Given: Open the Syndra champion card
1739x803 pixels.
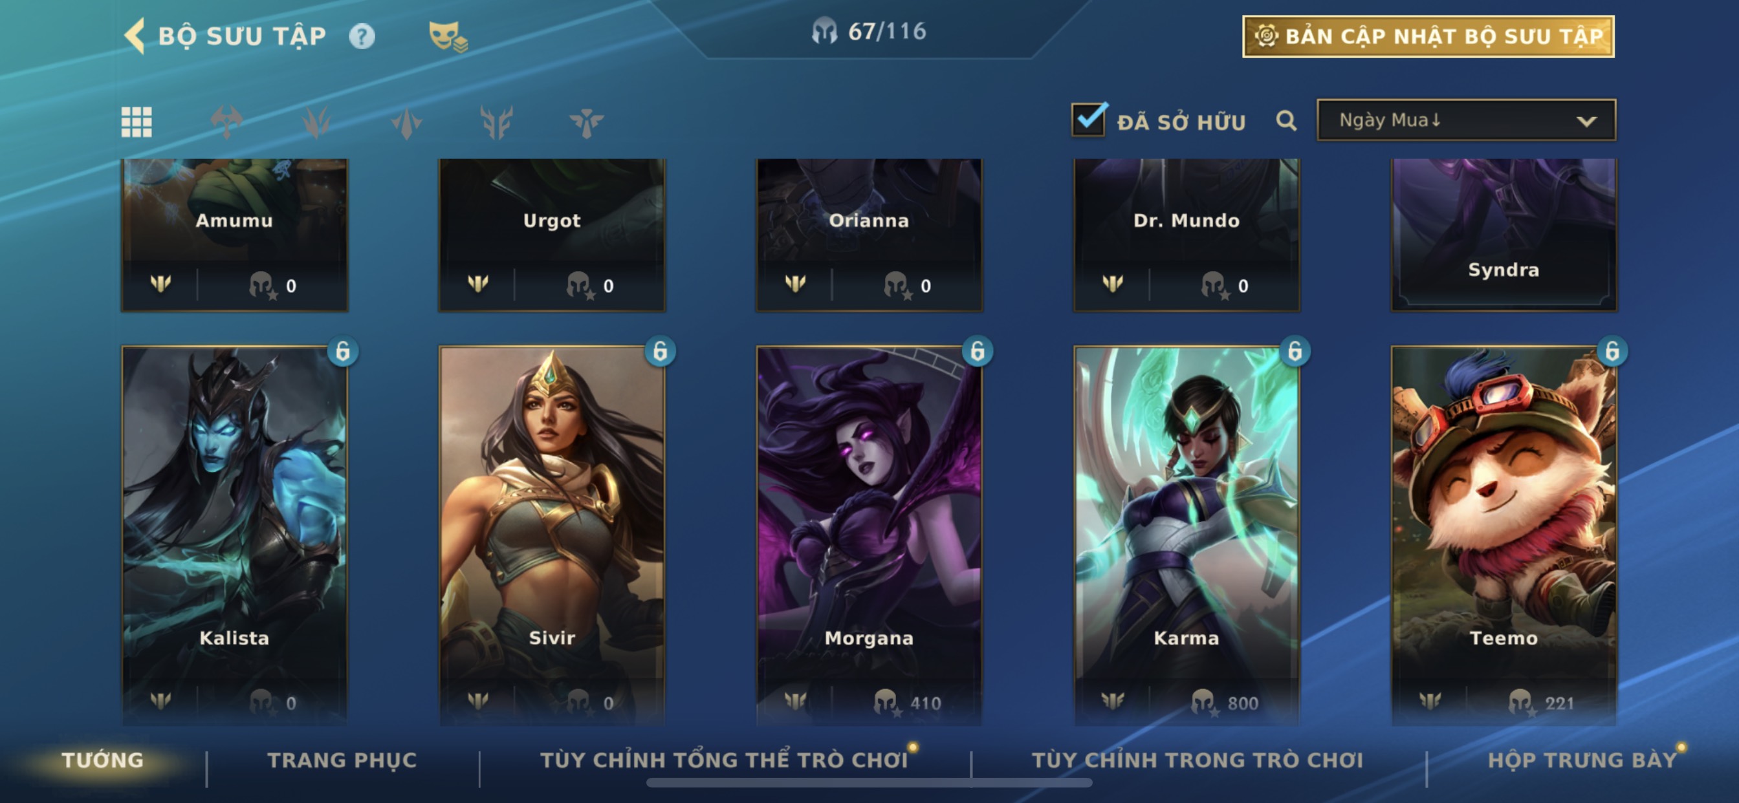Looking at the screenshot, I should (1504, 235).
